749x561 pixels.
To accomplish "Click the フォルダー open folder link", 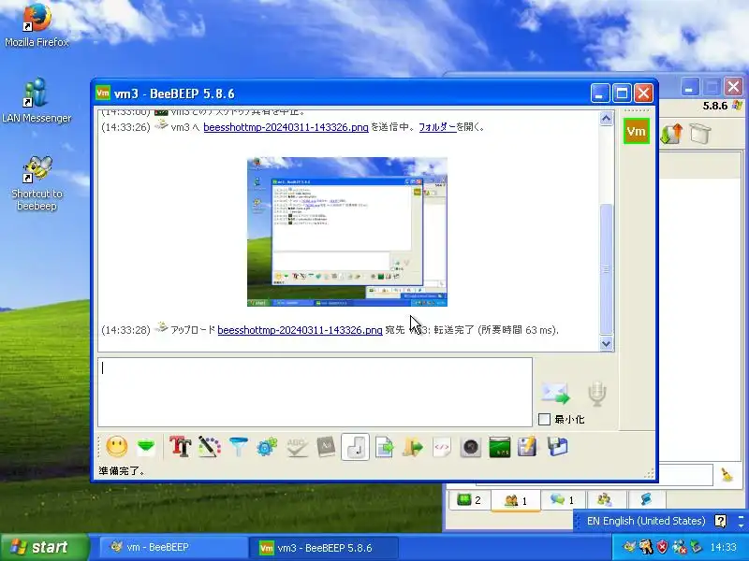I will [x=437, y=127].
